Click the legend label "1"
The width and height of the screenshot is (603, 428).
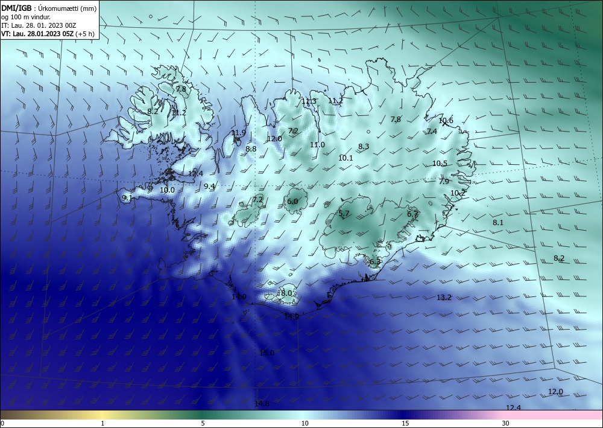[103, 423]
